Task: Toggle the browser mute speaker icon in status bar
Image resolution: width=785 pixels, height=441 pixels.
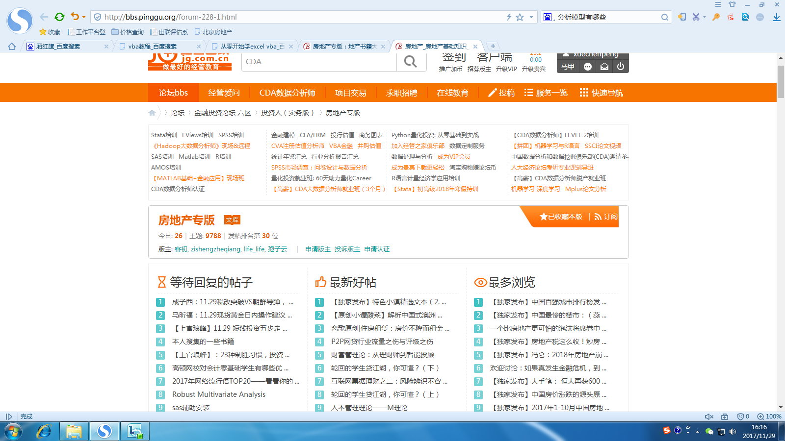Action: [x=709, y=416]
